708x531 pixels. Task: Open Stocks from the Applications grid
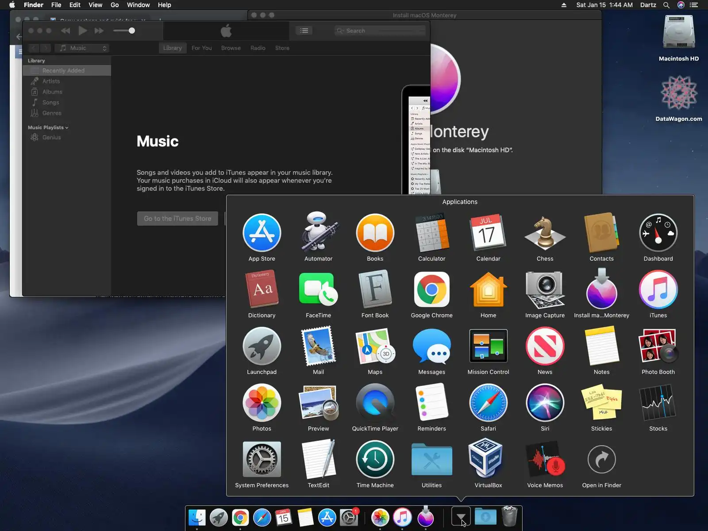point(658,403)
